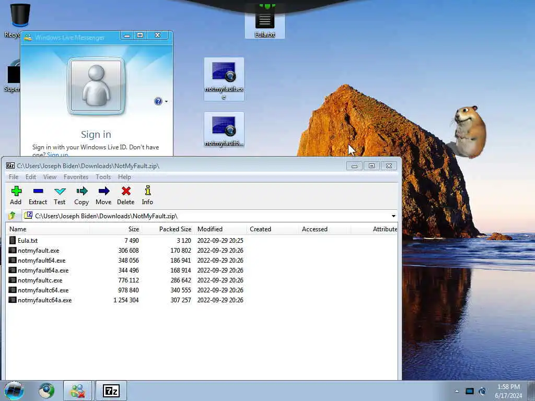Select notmyfaultc.exe row

tap(40, 280)
